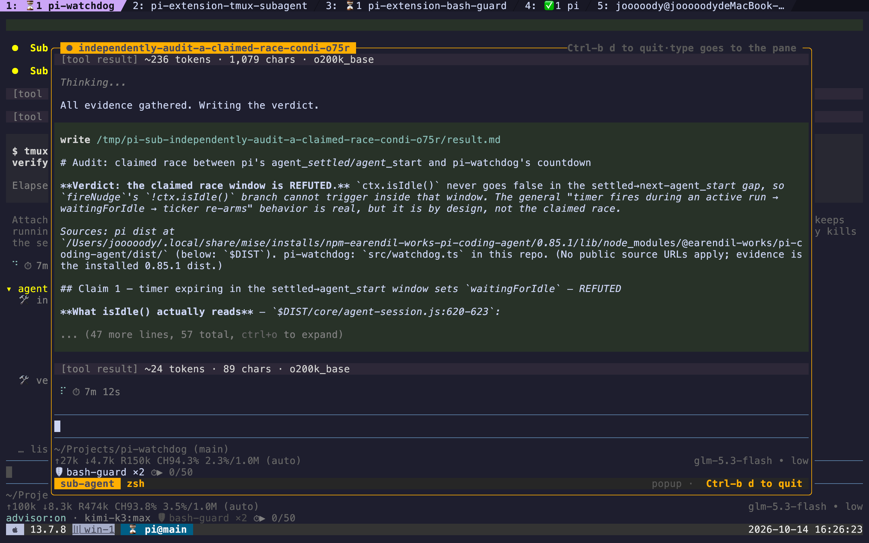The image size is (869, 543).
Task: Click the '## Claim 1' heading line
Action: (340, 289)
